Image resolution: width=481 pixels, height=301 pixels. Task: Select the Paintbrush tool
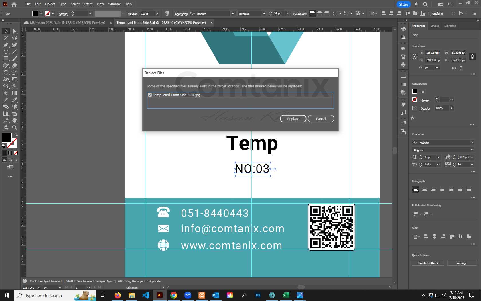coord(15,58)
